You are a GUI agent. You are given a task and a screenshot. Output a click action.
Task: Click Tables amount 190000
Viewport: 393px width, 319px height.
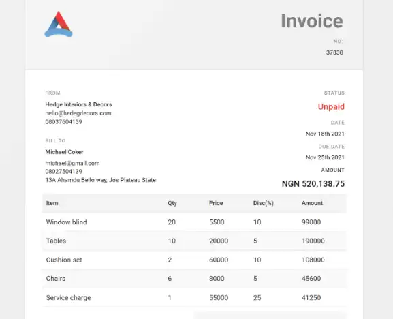pyautogui.click(x=313, y=241)
